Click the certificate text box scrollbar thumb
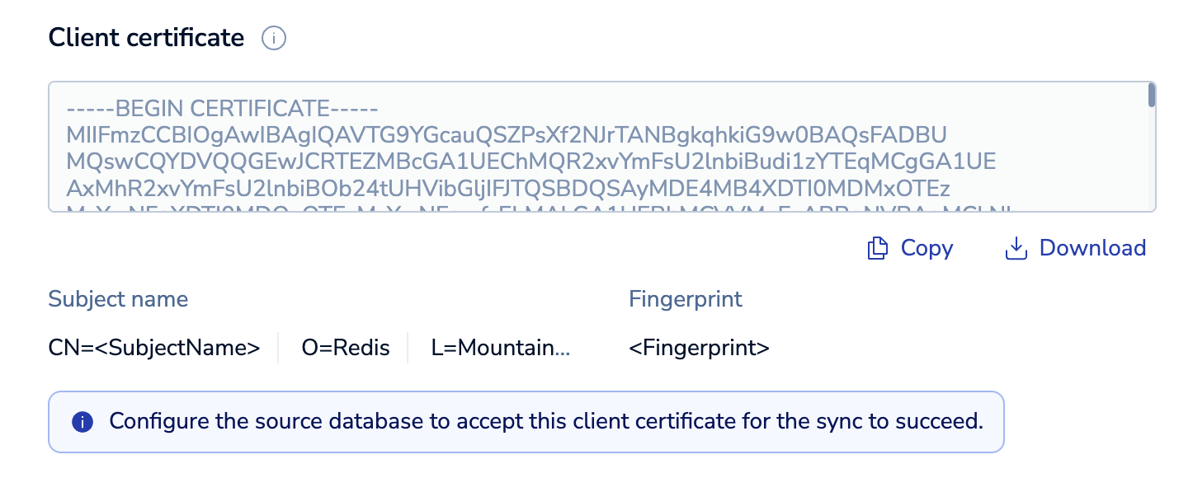The height and width of the screenshot is (478, 1193). (x=1151, y=96)
